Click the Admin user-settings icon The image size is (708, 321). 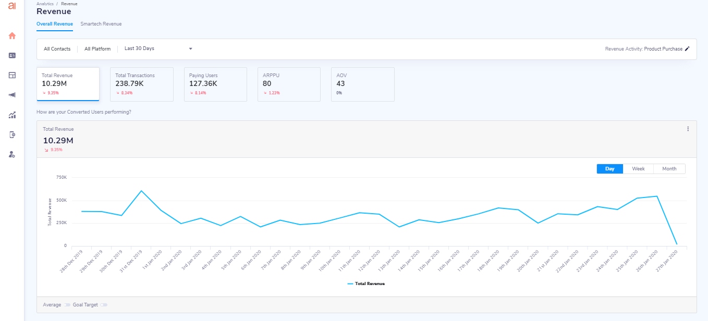11,154
